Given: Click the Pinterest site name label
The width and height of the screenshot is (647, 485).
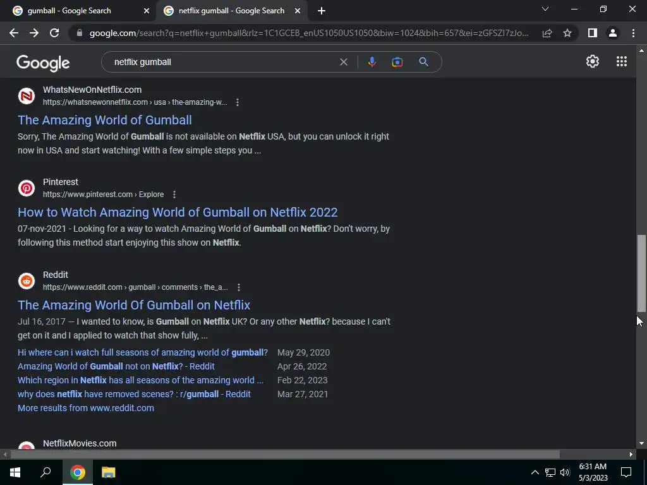Looking at the screenshot, I should (x=60, y=182).
